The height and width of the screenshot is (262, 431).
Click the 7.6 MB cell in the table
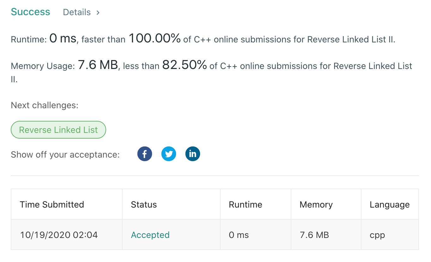314,235
